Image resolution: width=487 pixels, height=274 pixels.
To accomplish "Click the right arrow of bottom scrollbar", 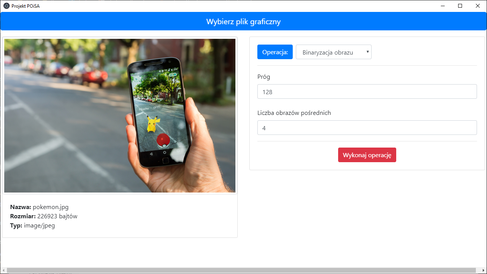I will (484, 271).
